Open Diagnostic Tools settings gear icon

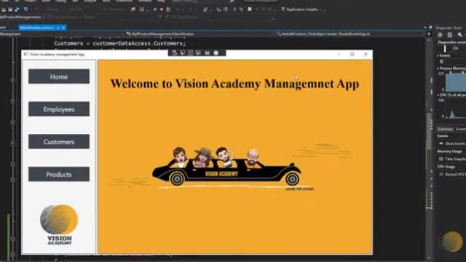point(440,35)
